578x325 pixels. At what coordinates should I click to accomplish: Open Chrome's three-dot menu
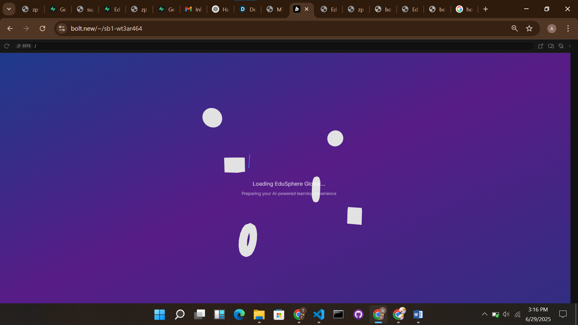point(568,29)
